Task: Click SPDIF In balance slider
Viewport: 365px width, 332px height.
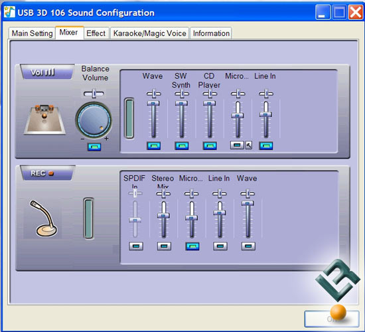Action: (x=135, y=193)
